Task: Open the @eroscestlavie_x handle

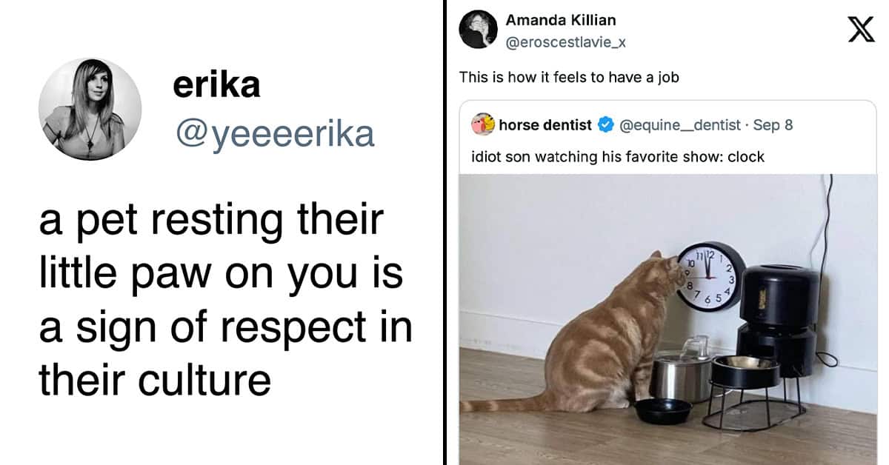Action: pos(566,42)
